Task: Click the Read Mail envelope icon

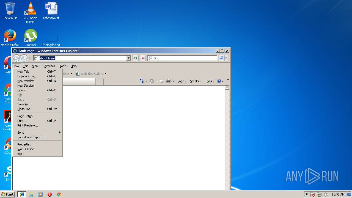Action: [162, 81]
